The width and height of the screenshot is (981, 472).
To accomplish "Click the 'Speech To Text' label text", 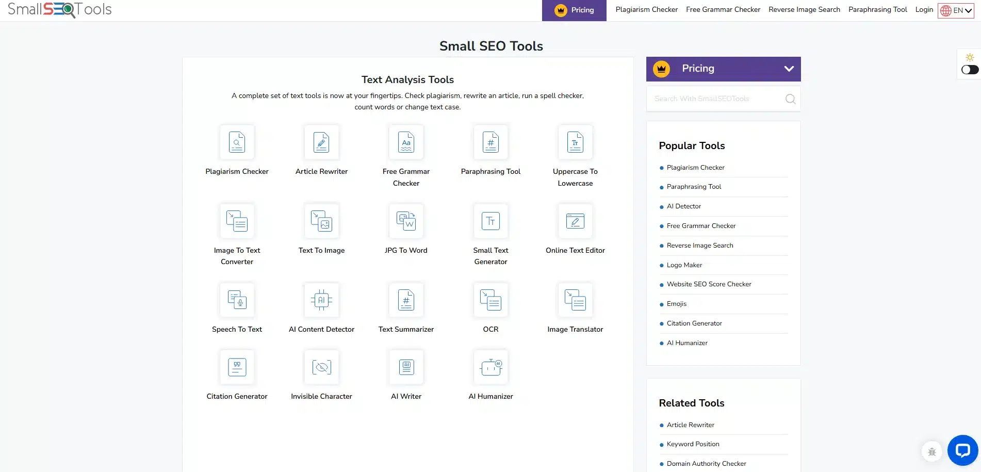I will point(237,329).
